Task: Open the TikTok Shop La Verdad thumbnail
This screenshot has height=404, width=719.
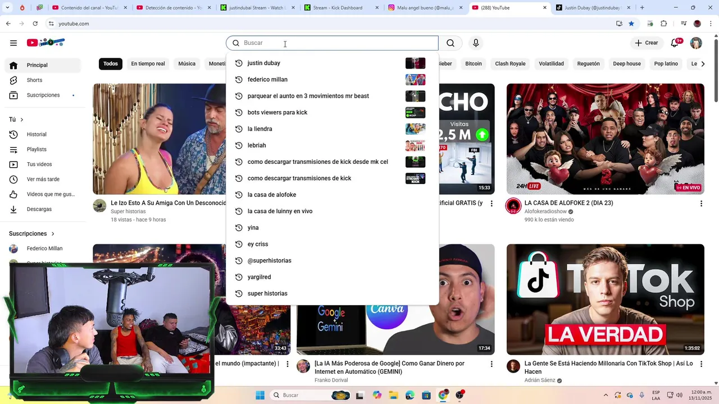Action: coord(605,300)
